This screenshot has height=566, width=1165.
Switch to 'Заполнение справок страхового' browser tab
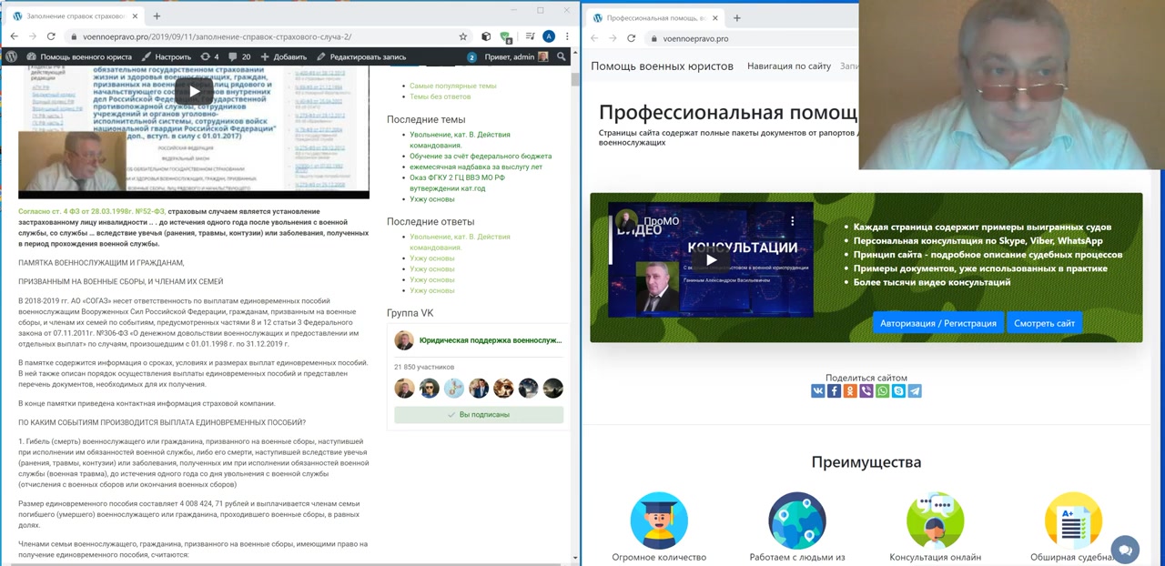[73, 16]
